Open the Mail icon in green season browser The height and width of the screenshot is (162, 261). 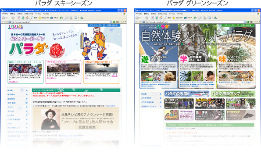(200, 18)
